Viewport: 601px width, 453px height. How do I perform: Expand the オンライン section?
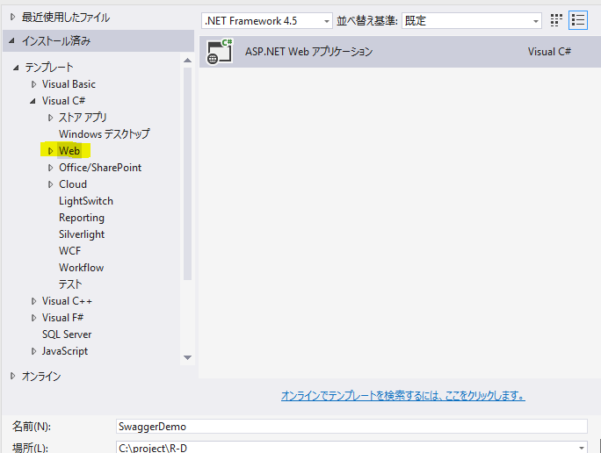[x=12, y=376]
